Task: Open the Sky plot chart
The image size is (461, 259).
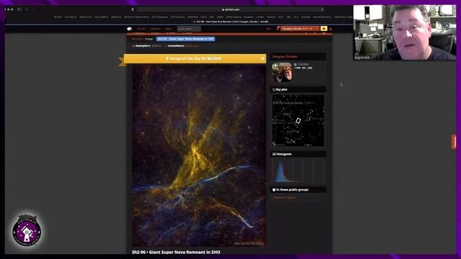Action: (298, 120)
